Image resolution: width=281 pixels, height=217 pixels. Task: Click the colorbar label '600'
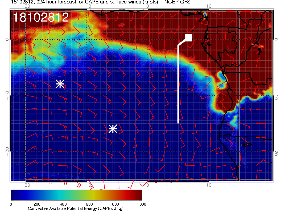[89, 204]
